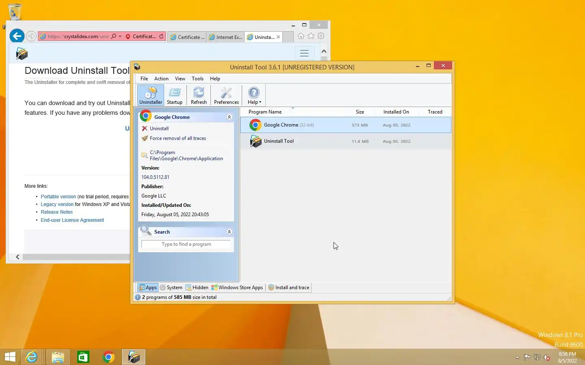
Task: Open the File menu
Action: [x=144, y=79]
